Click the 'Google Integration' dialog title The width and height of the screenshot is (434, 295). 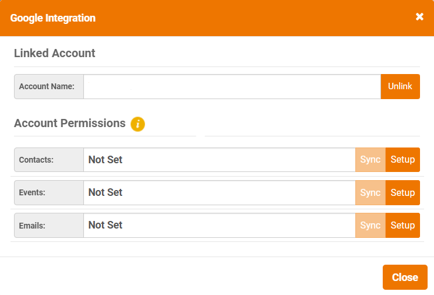click(53, 18)
